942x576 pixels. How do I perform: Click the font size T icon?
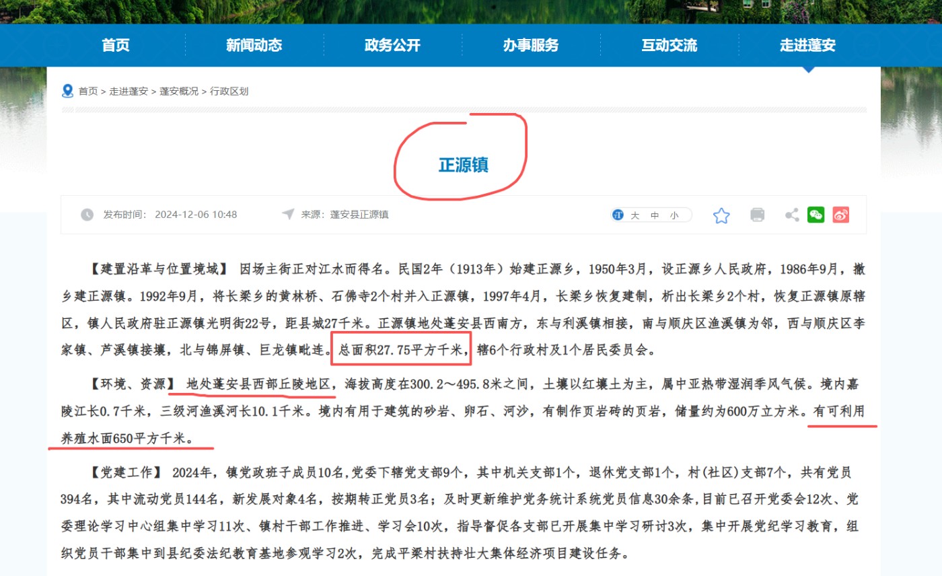[x=618, y=215]
